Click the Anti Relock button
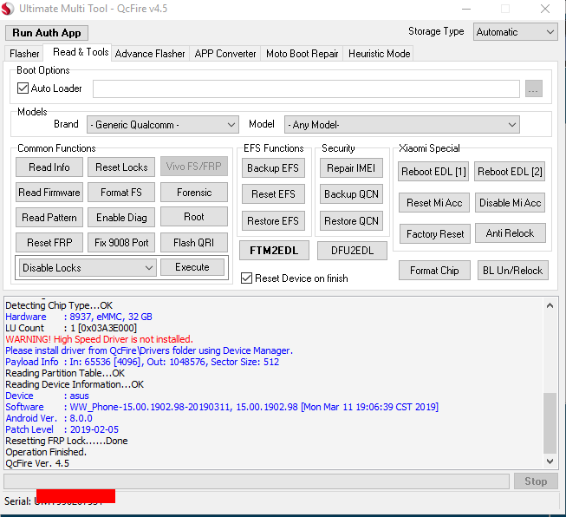 pyautogui.click(x=511, y=233)
